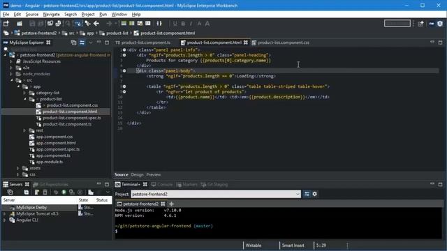Click the New wizard toolbar icon

point(6,24)
